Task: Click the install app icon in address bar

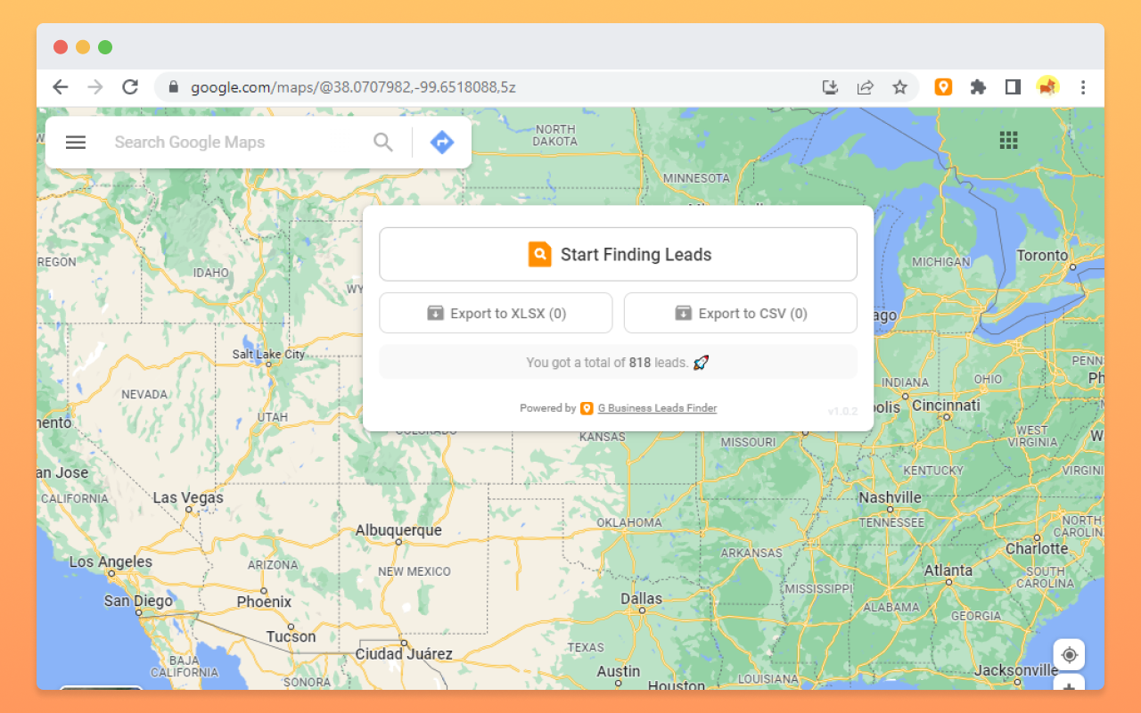Action: [830, 87]
